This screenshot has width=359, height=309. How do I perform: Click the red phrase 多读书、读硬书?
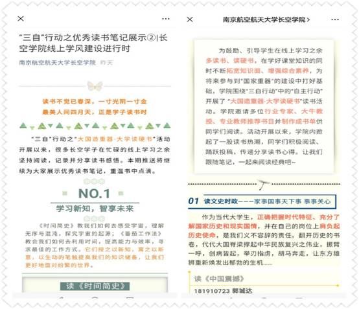(229, 61)
